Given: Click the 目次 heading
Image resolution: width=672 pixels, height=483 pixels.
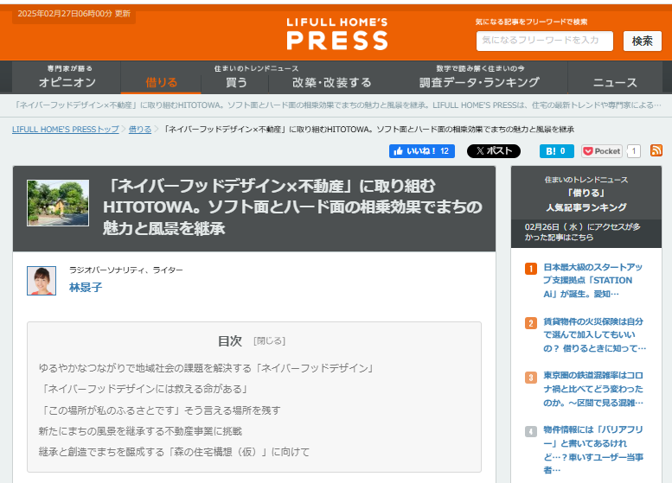Looking at the screenshot, I should [230, 340].
